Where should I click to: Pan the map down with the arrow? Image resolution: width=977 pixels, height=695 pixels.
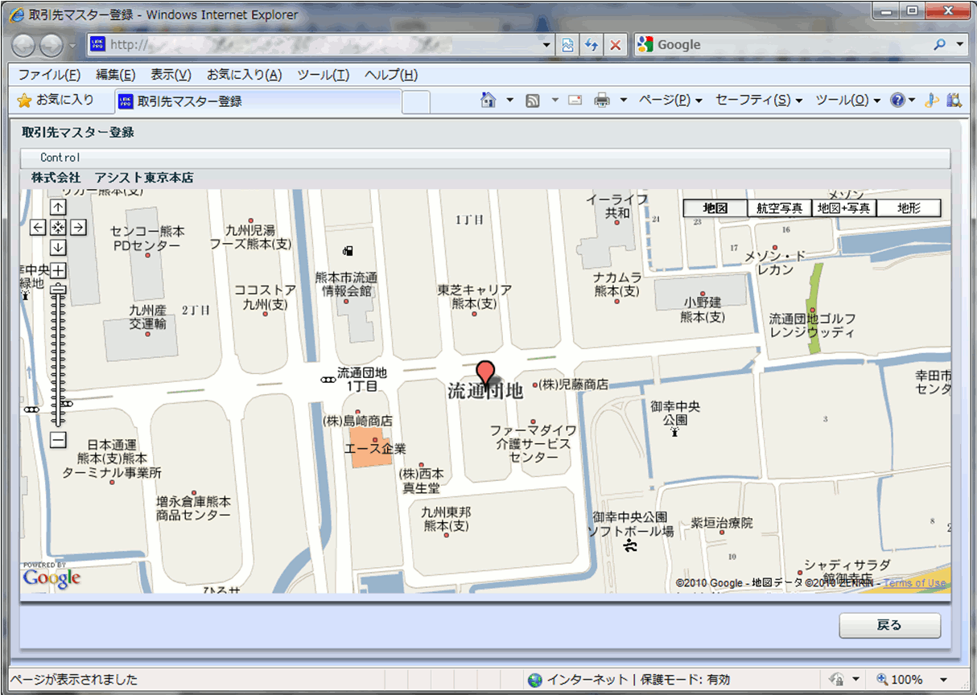coord(59,248)
